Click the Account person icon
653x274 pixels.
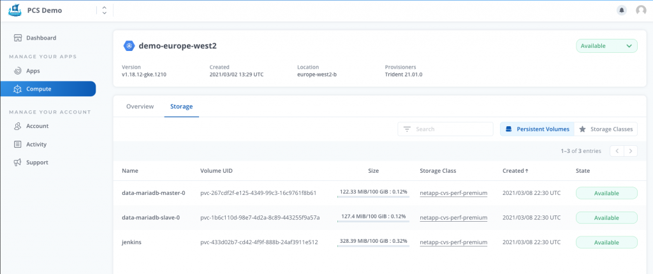(x=17, y=126)
